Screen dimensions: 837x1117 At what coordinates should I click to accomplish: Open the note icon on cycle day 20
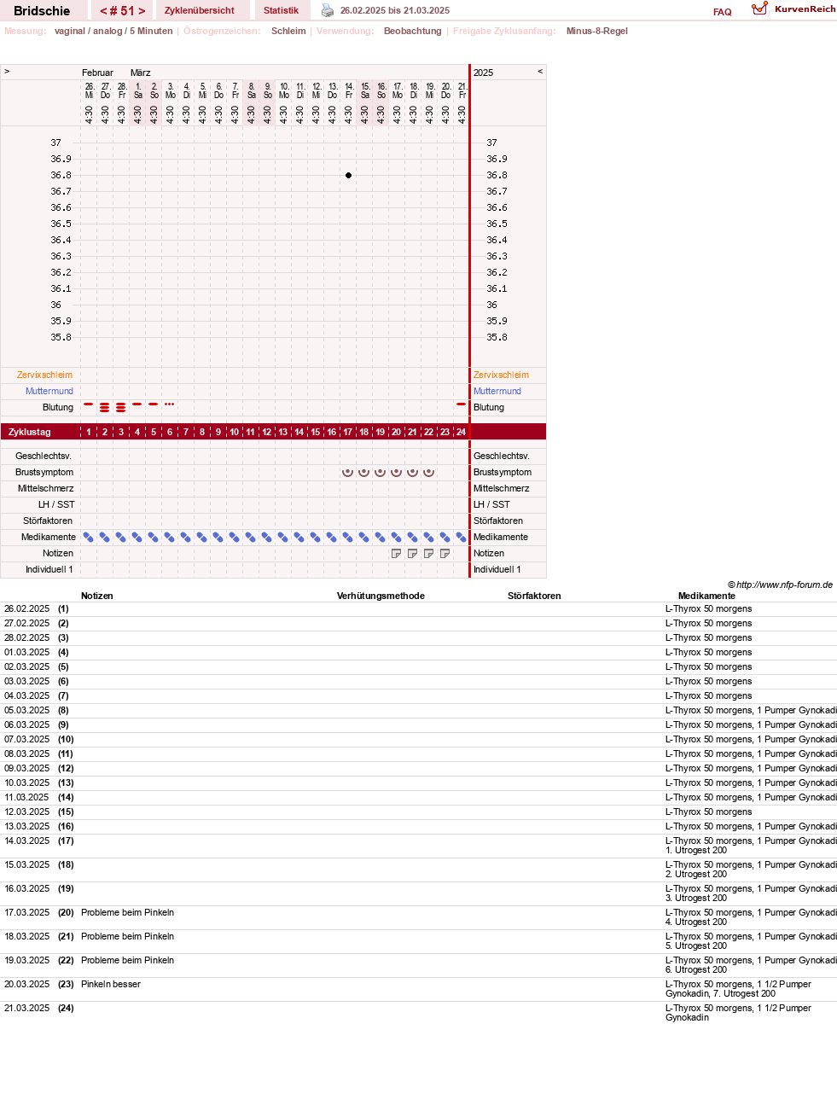(396, 554)
